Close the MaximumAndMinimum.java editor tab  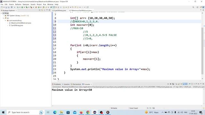point(93,11)
